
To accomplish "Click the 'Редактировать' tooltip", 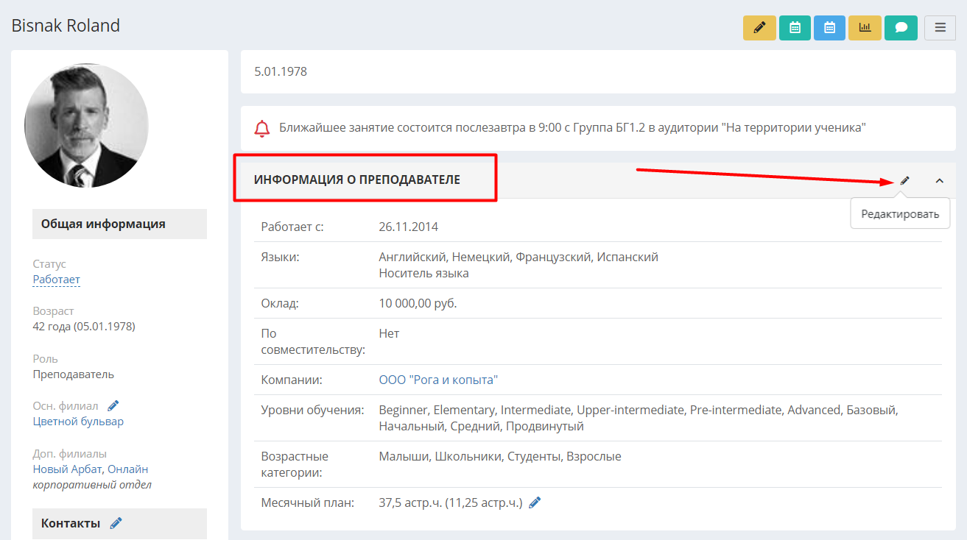I will coord(900,214).
